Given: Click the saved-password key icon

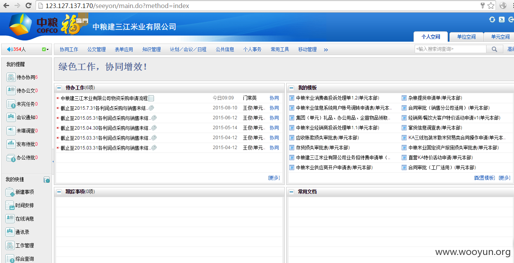Looking at the screenshot, I should tap(483, 5).
